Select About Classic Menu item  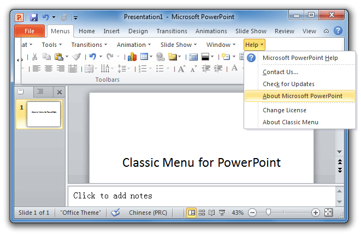pyautogui.click(x=300, y=122)
